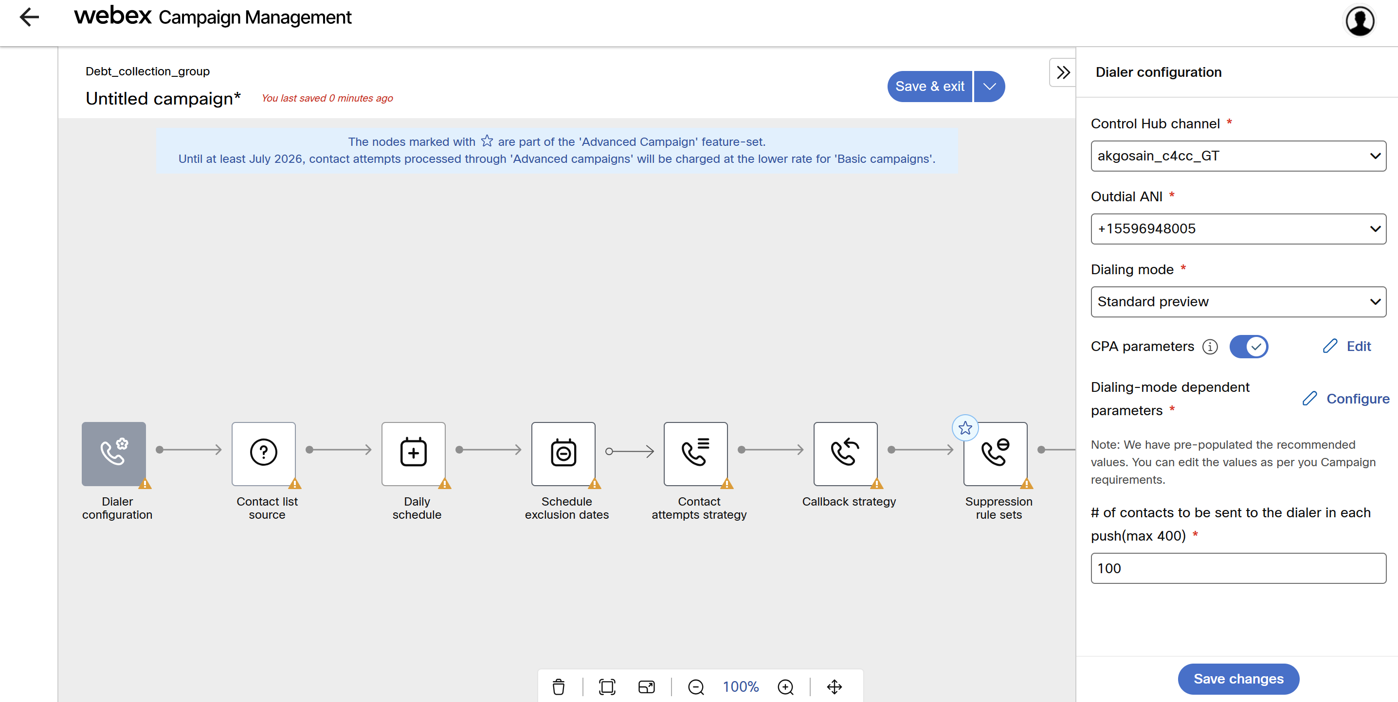The image size is (1398, 702).
Task: Expand the Outdial ANI dropdown
Action: [1238, 229]
